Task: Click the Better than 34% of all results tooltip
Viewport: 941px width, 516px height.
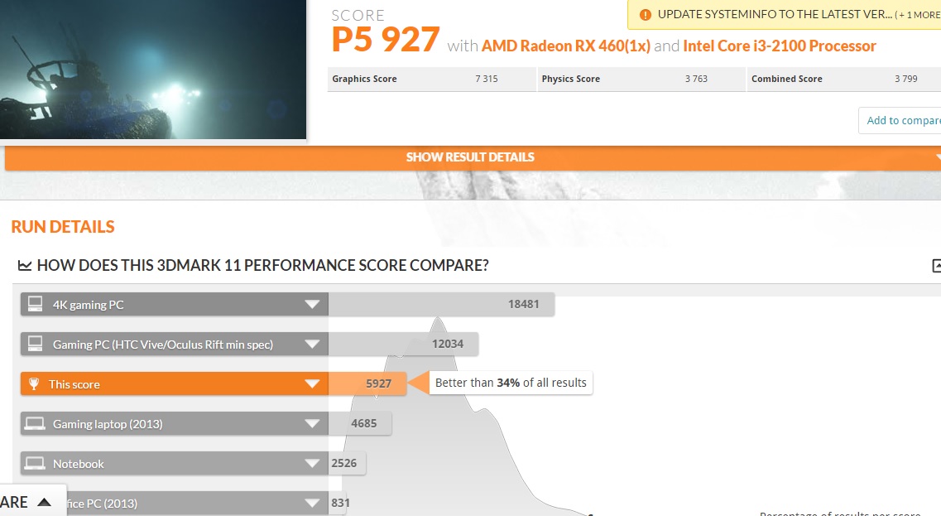Action: [x=511, y=383]
